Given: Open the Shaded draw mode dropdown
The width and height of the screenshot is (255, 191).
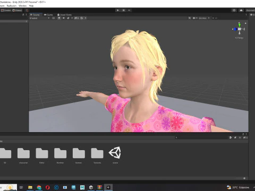Looking at the screenshot, I should [39, 18].
